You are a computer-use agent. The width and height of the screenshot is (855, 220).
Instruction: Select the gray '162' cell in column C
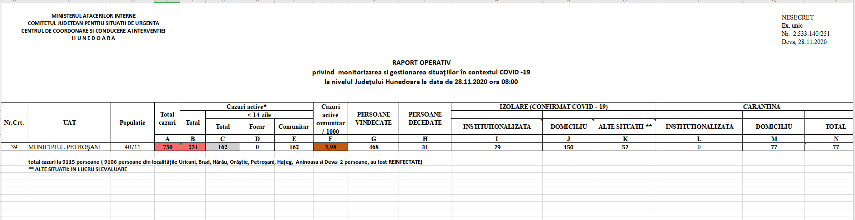click(x=223, y=147)
